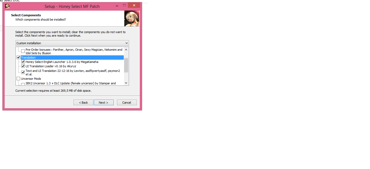Toggle UI Translation Loader v0.16 checkbox
The image size is (370, 169).
23,66
